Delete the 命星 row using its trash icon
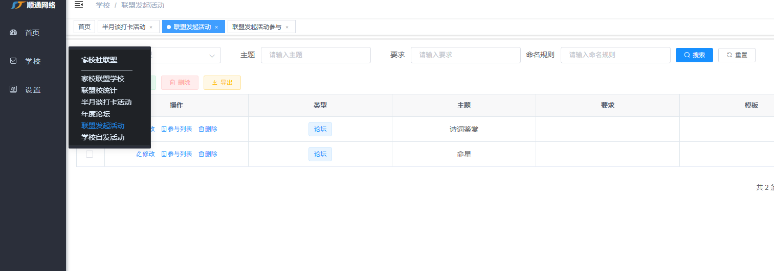Image resolution: width=774 pixels, height=271 pixels. [202, 154]
